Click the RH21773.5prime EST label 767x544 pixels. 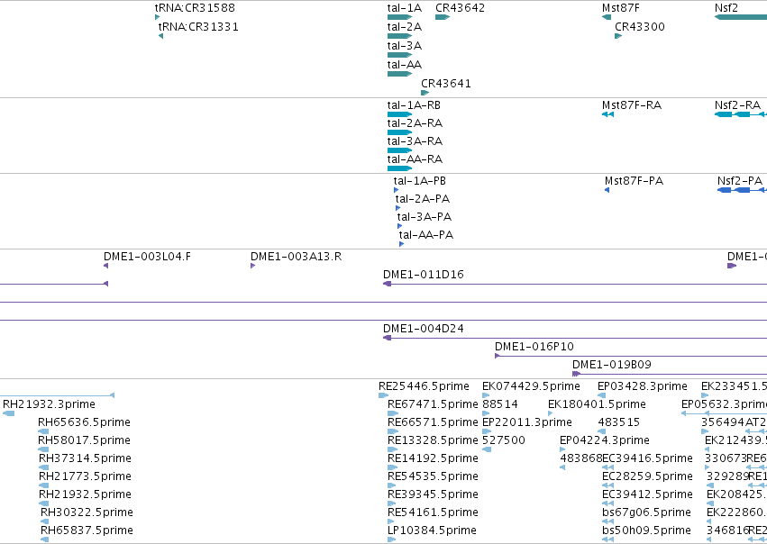85,477
